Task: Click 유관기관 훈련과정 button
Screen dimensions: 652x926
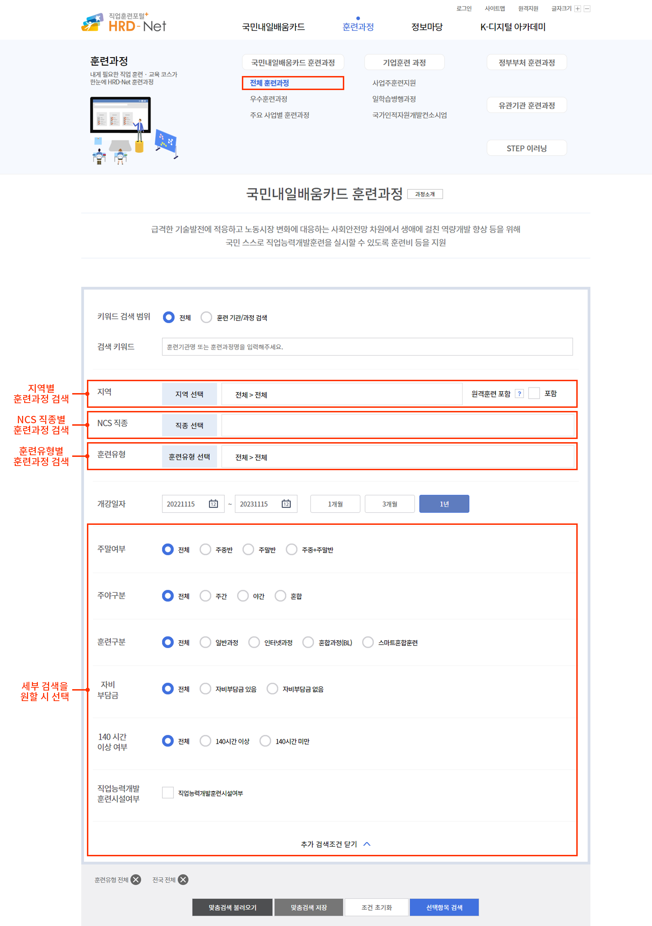Action: pos(527,105)
